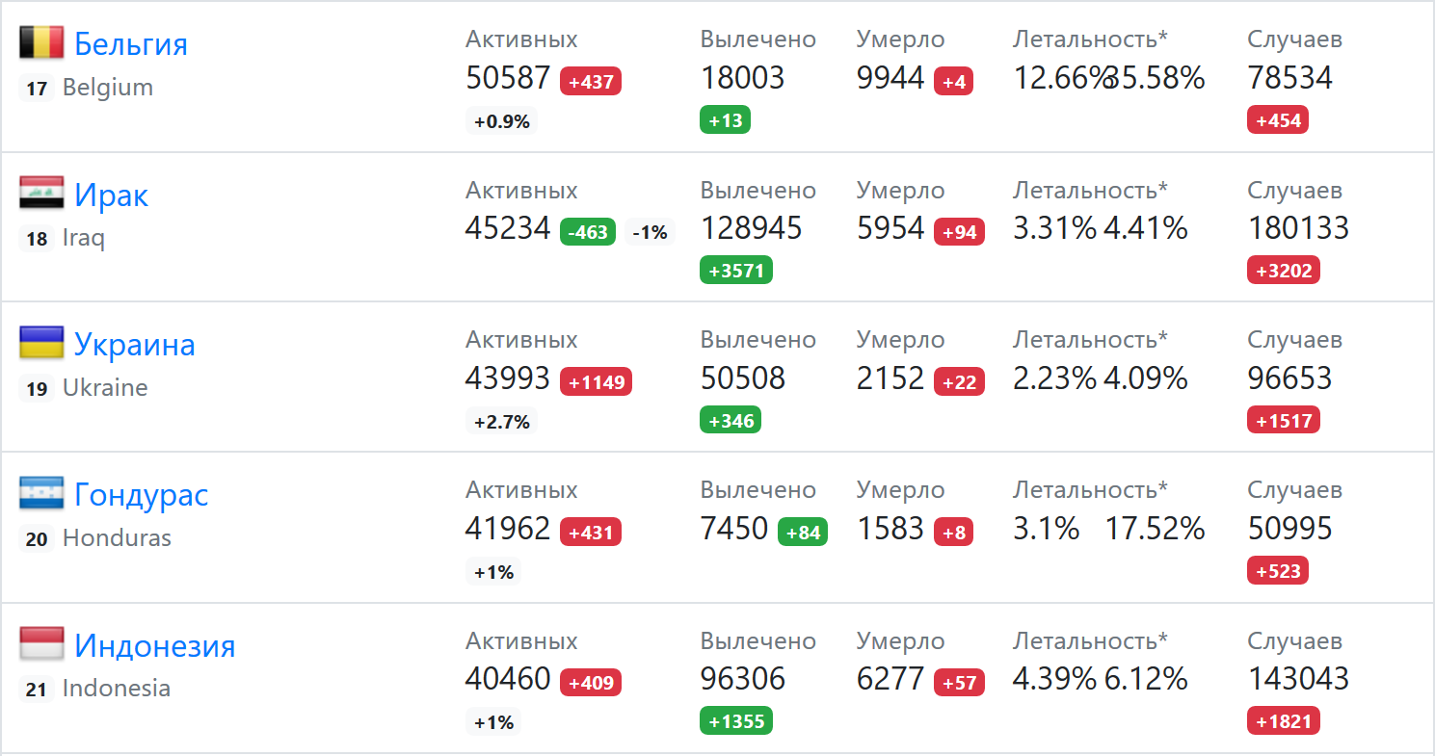1435x756 pixels.
Task: Open the Украина country link
Action: (135, 345)
